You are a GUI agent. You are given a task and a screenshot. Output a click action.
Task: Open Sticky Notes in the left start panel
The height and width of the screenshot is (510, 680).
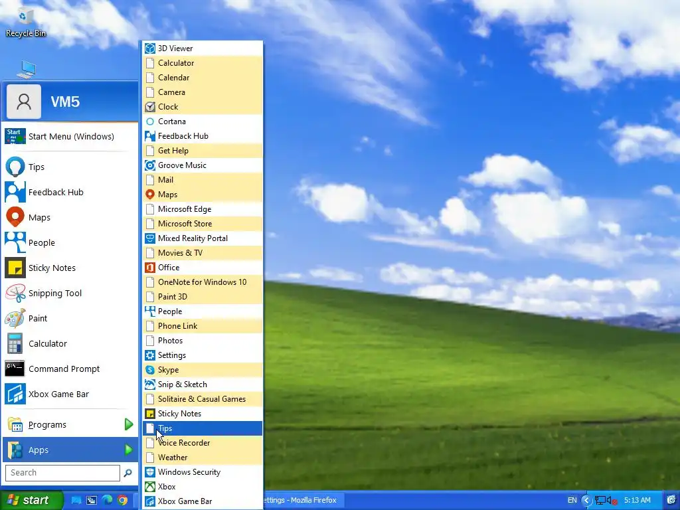point(70,268)
